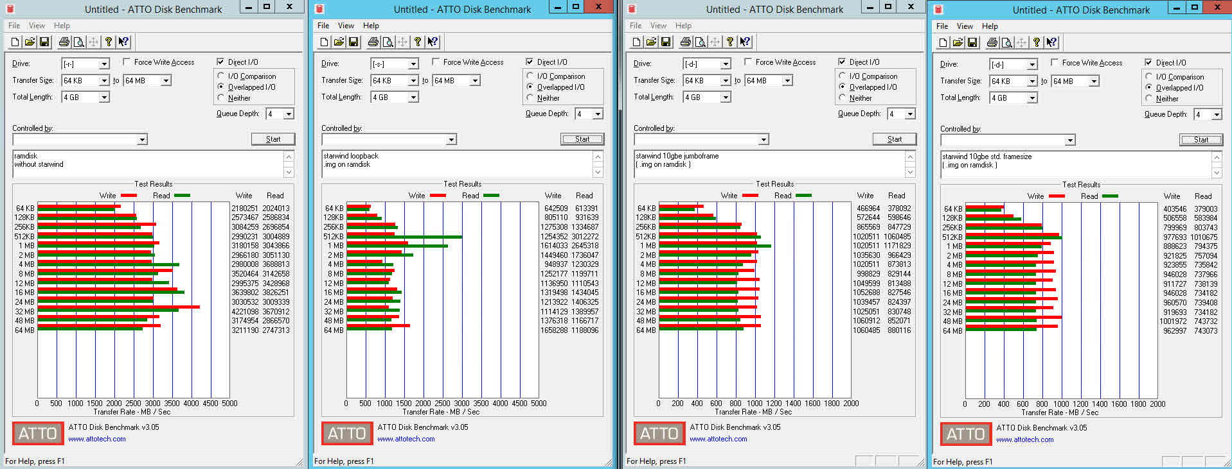Toggle Direct I/O in 10gbe jumboframe window
Screen dimensions: 1232x469
pos(842,62)
